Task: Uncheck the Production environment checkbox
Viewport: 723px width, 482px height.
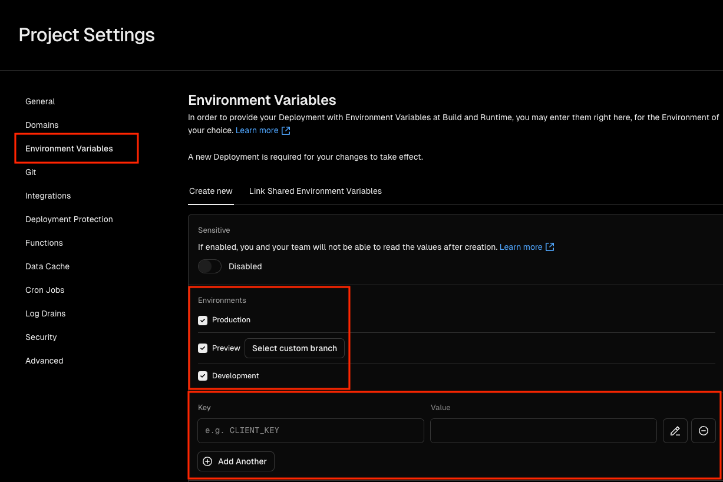Action: (203, 320)
